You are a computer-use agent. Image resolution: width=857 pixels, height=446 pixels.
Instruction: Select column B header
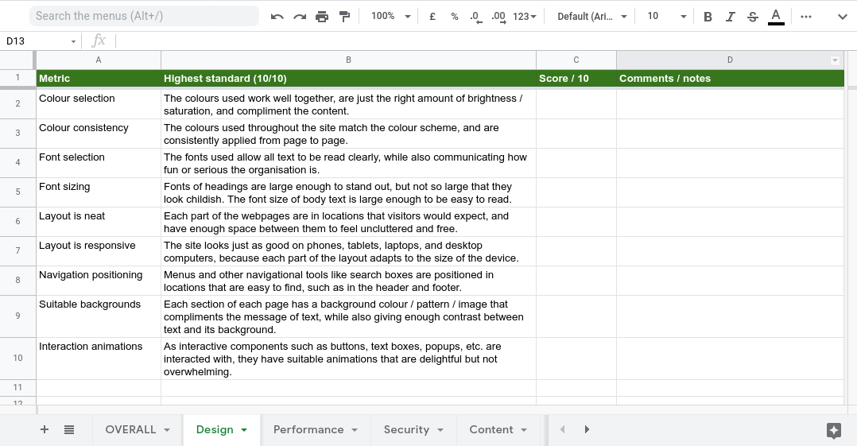point(348,60)
